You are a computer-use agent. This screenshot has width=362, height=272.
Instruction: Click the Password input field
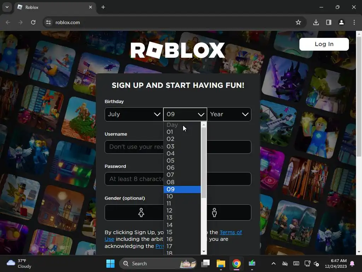178,179
